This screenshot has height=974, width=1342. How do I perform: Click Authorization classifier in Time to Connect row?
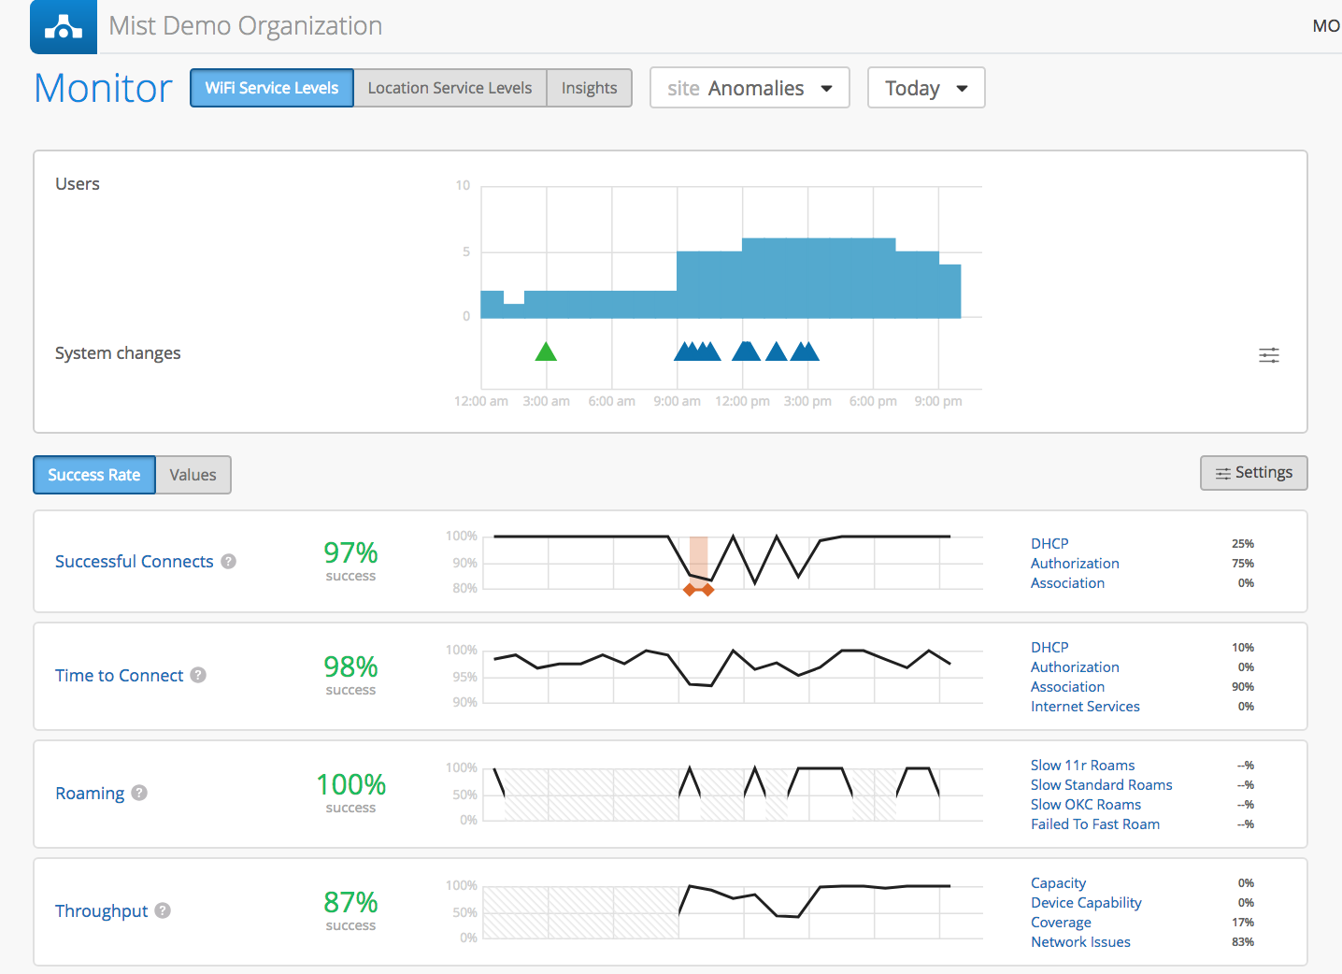point(1075,666)
